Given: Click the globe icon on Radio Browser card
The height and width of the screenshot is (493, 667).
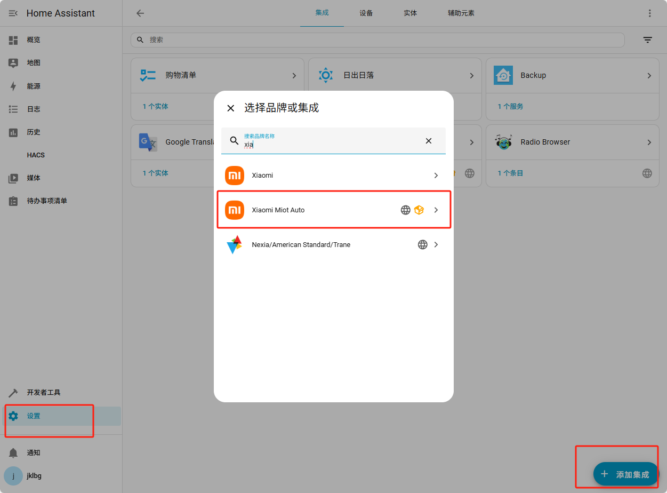Looking at the screenshot, I should (x=647, y=173).
